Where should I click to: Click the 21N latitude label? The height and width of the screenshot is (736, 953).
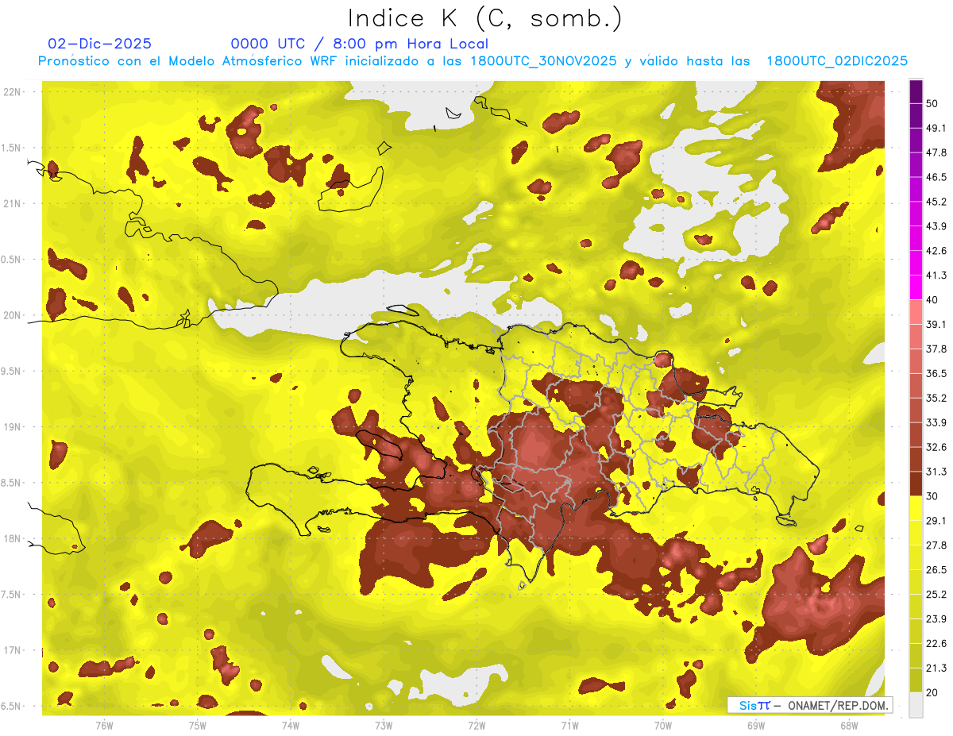[12, 203]
